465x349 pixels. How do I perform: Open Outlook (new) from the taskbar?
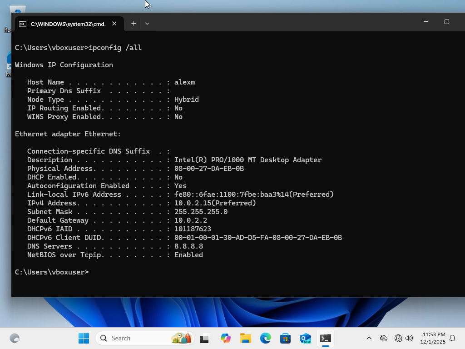tap(305, 338)
